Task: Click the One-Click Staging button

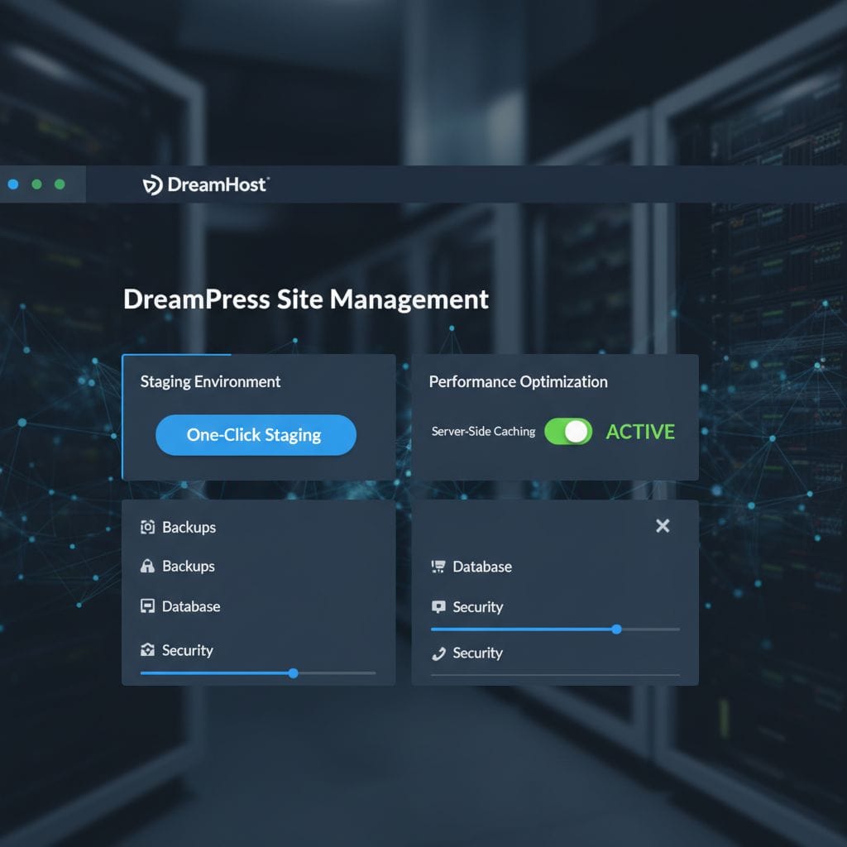Action: (x=256, y=435)
